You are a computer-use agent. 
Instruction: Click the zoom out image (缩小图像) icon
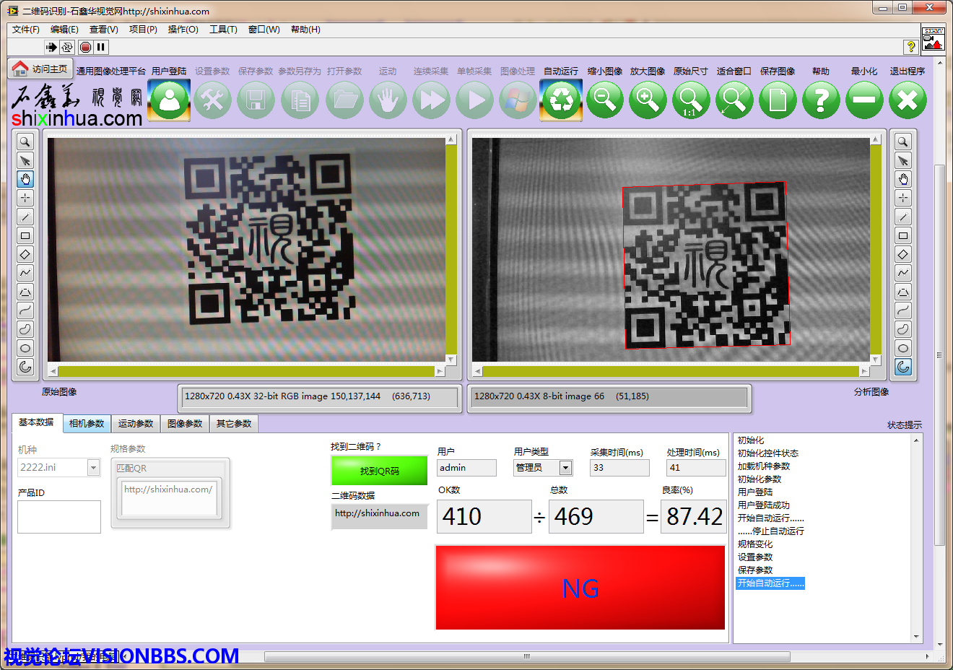[x=604, y=100]
